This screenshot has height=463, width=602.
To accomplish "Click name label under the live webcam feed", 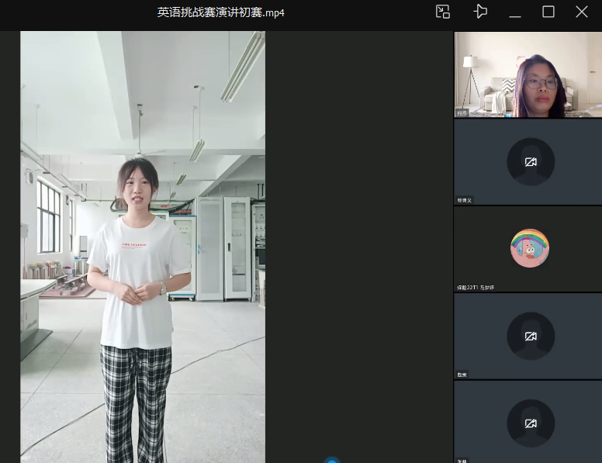I will coord(462,113).
